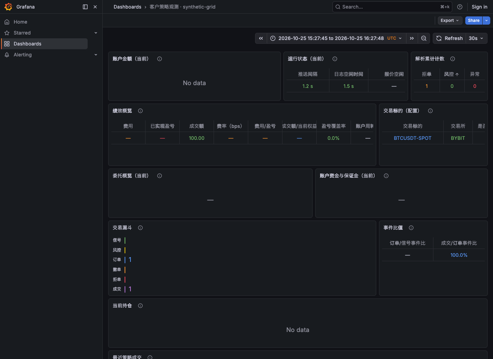
Task: Open Alerting in sidebar
Action: click(23, 55)
